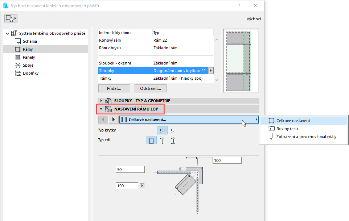Viewport: 349px width, 221px height.
Task: Click the Rám 22 type cell
Action: (160, 40)
